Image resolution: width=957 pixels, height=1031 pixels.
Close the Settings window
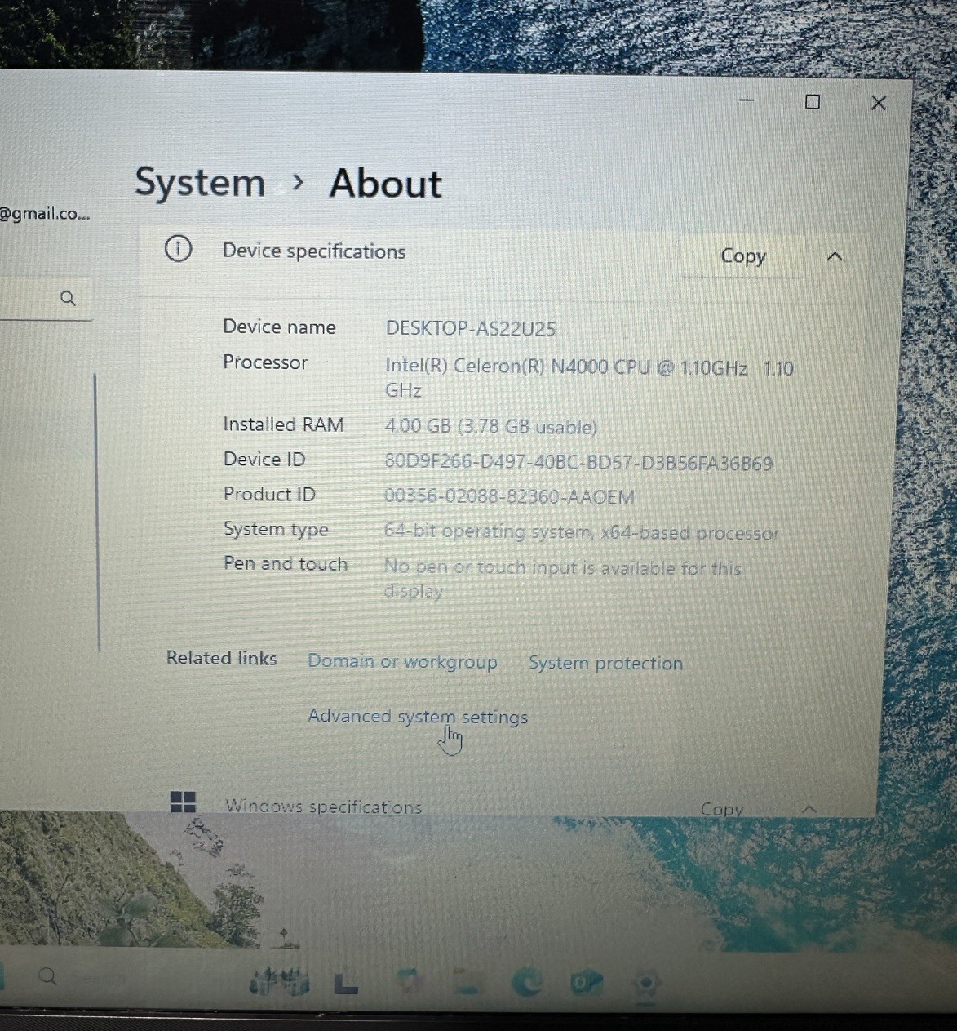tap(879, 103)
